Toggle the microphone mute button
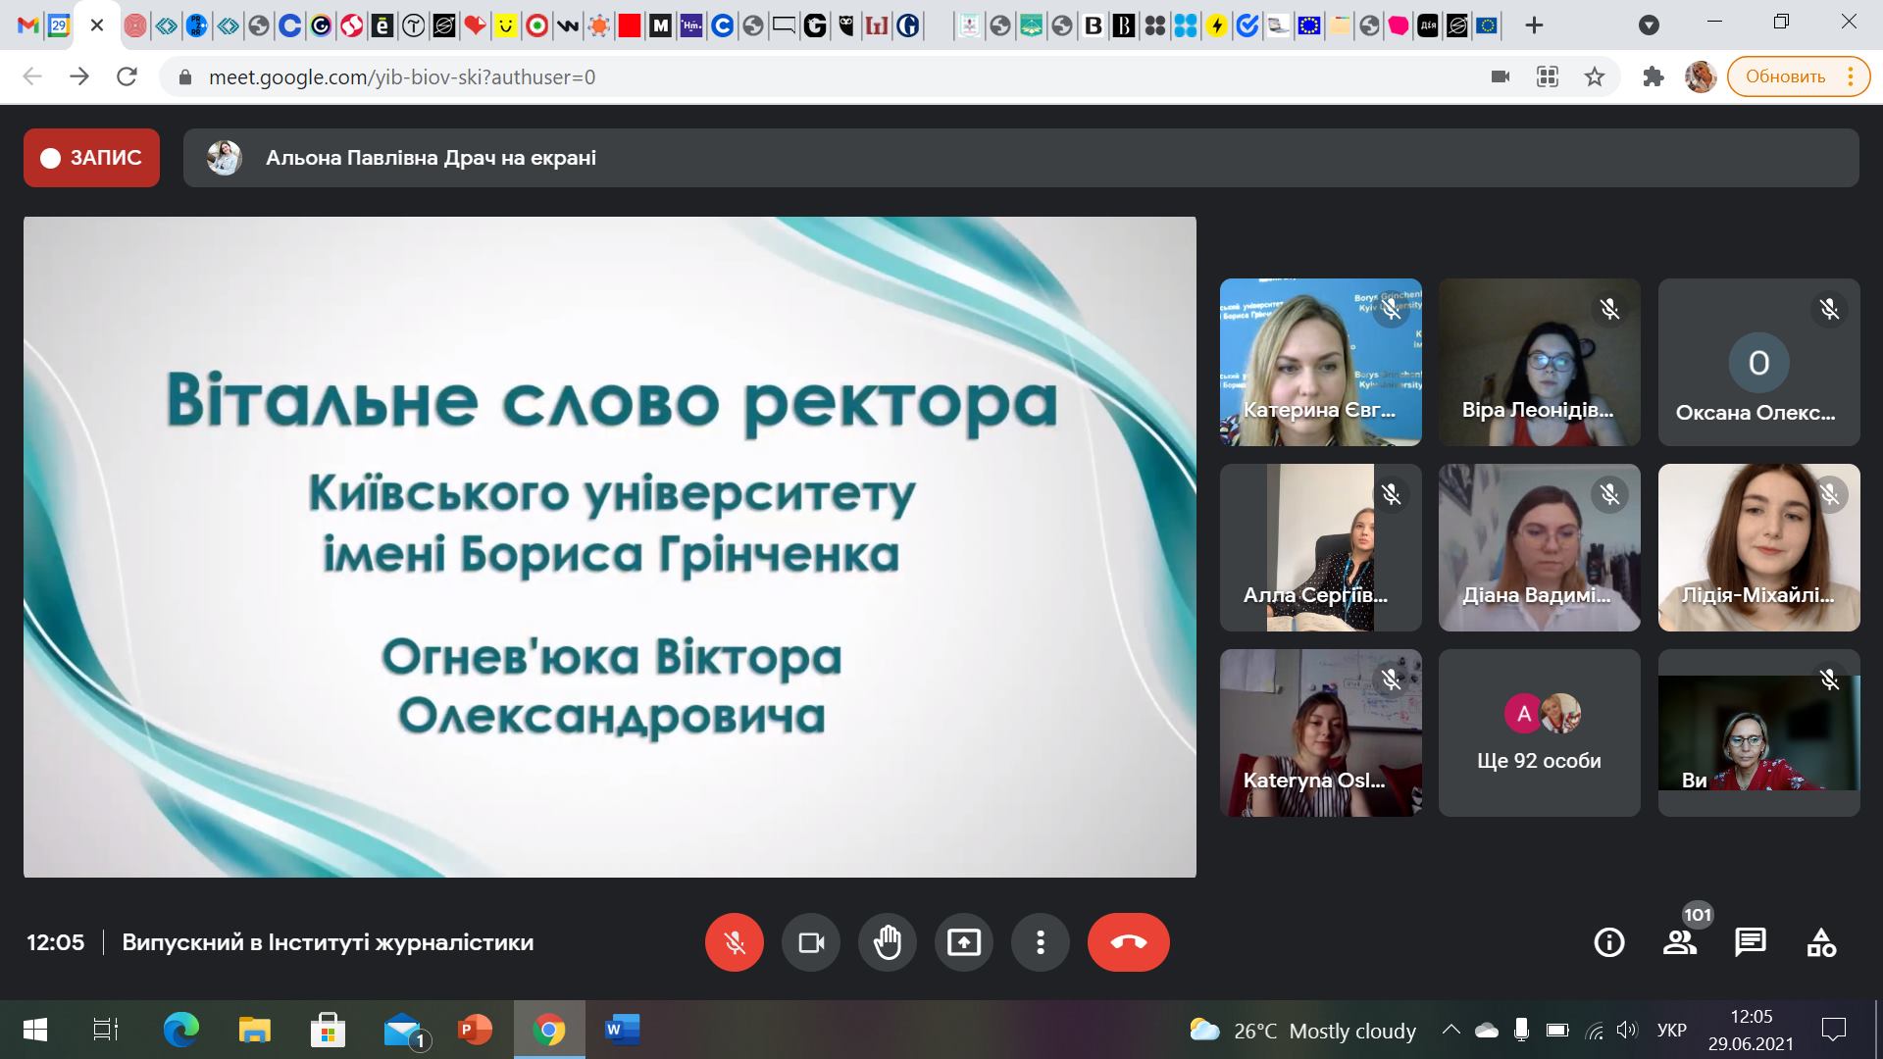1883x1059 pixels. (x=734, y=942)
